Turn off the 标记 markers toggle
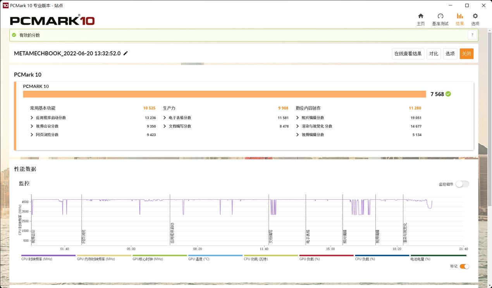 point(464,266)
